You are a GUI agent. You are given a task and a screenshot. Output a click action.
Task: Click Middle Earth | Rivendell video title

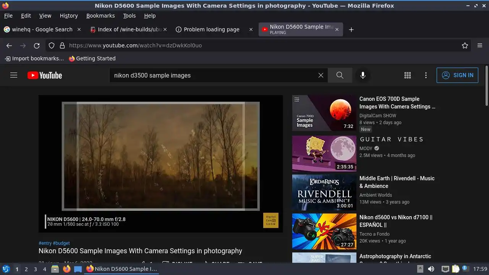click(x=397, y=182)
